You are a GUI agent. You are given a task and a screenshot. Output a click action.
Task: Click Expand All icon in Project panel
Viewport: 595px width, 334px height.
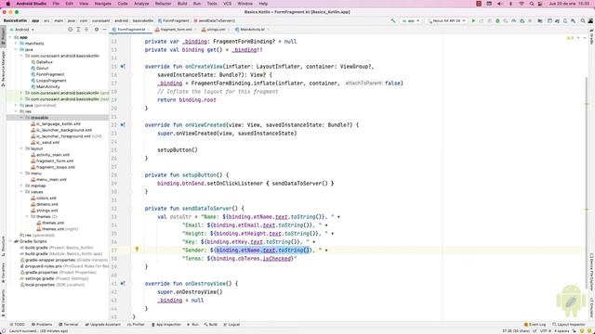[x=78, y=29]
